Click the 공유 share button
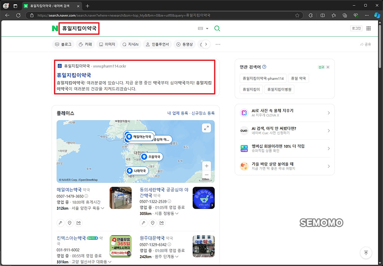Screen dimensions: 383x266 point(365,44)
